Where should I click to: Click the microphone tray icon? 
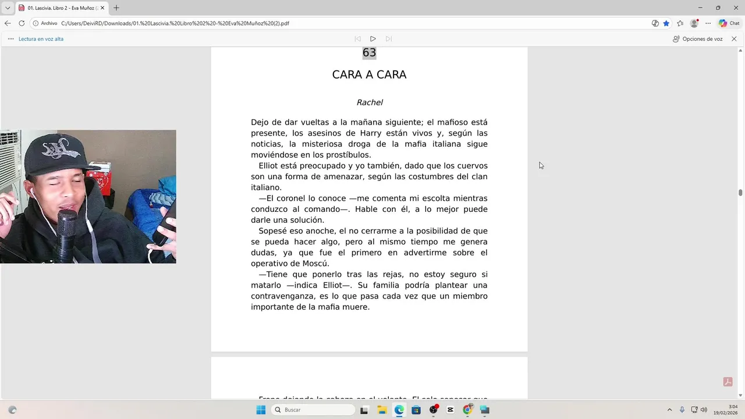click(682, 410)
